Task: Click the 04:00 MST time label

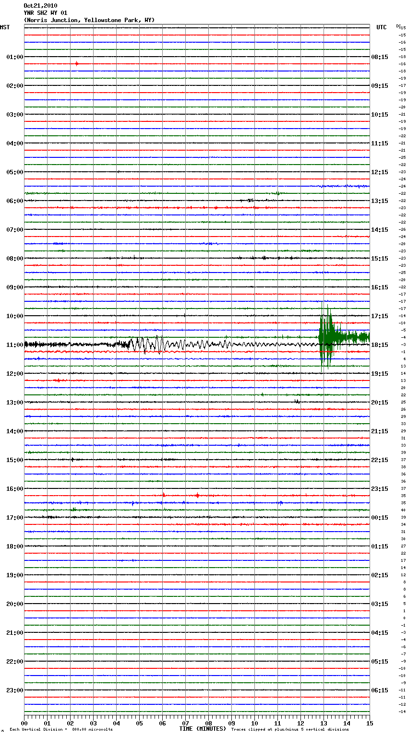Action: pos(15,143)
